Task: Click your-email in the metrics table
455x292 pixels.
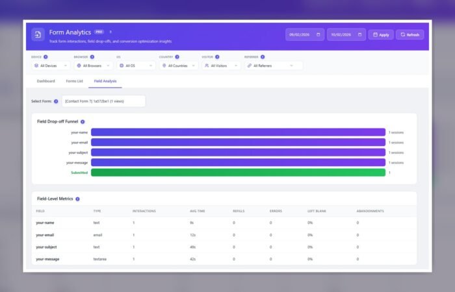Action: tap(45, 235)
